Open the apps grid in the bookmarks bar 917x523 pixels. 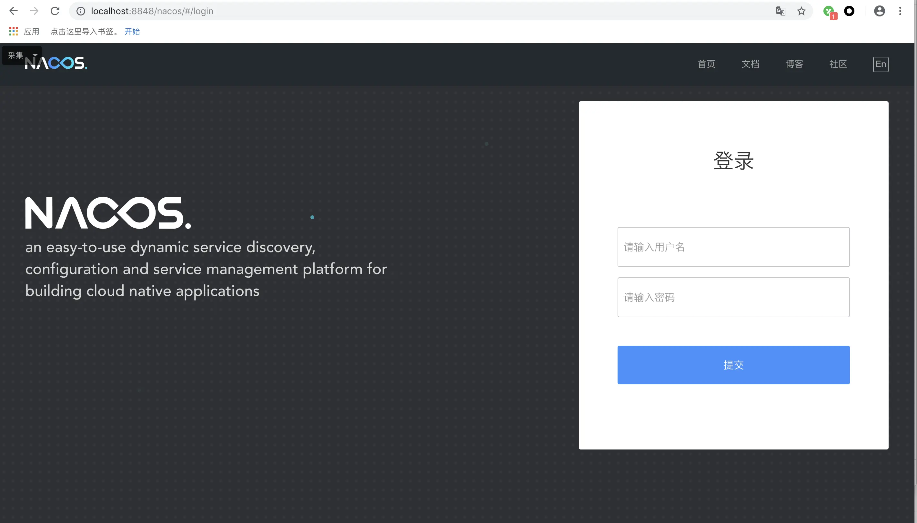pos(14,32)
